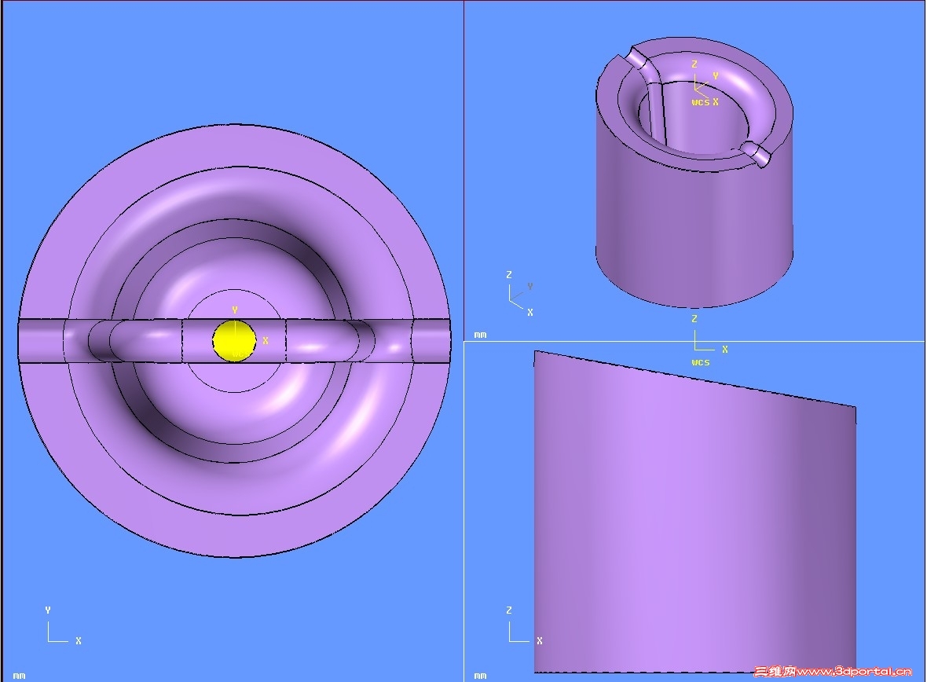
Task: Click the yellow center hole in top view
Action: pyautogui.click(x=235, y=341)
